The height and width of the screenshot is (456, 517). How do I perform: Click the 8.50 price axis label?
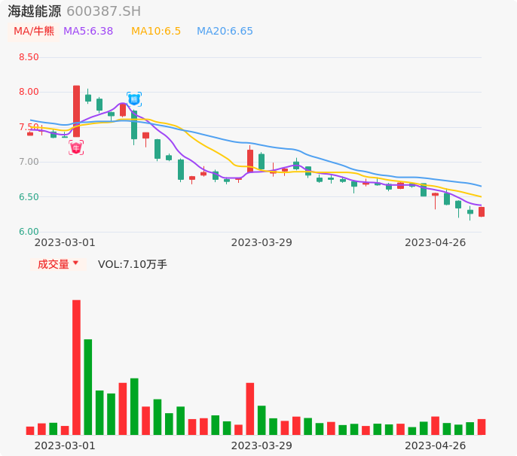tap(29, 57)
